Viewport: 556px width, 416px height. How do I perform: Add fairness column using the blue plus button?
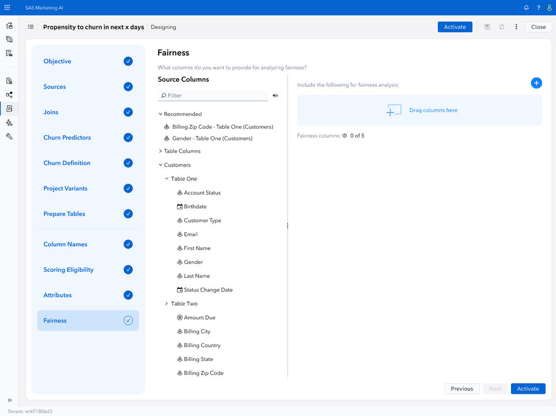pyautogui.click(x=536, y=82)
